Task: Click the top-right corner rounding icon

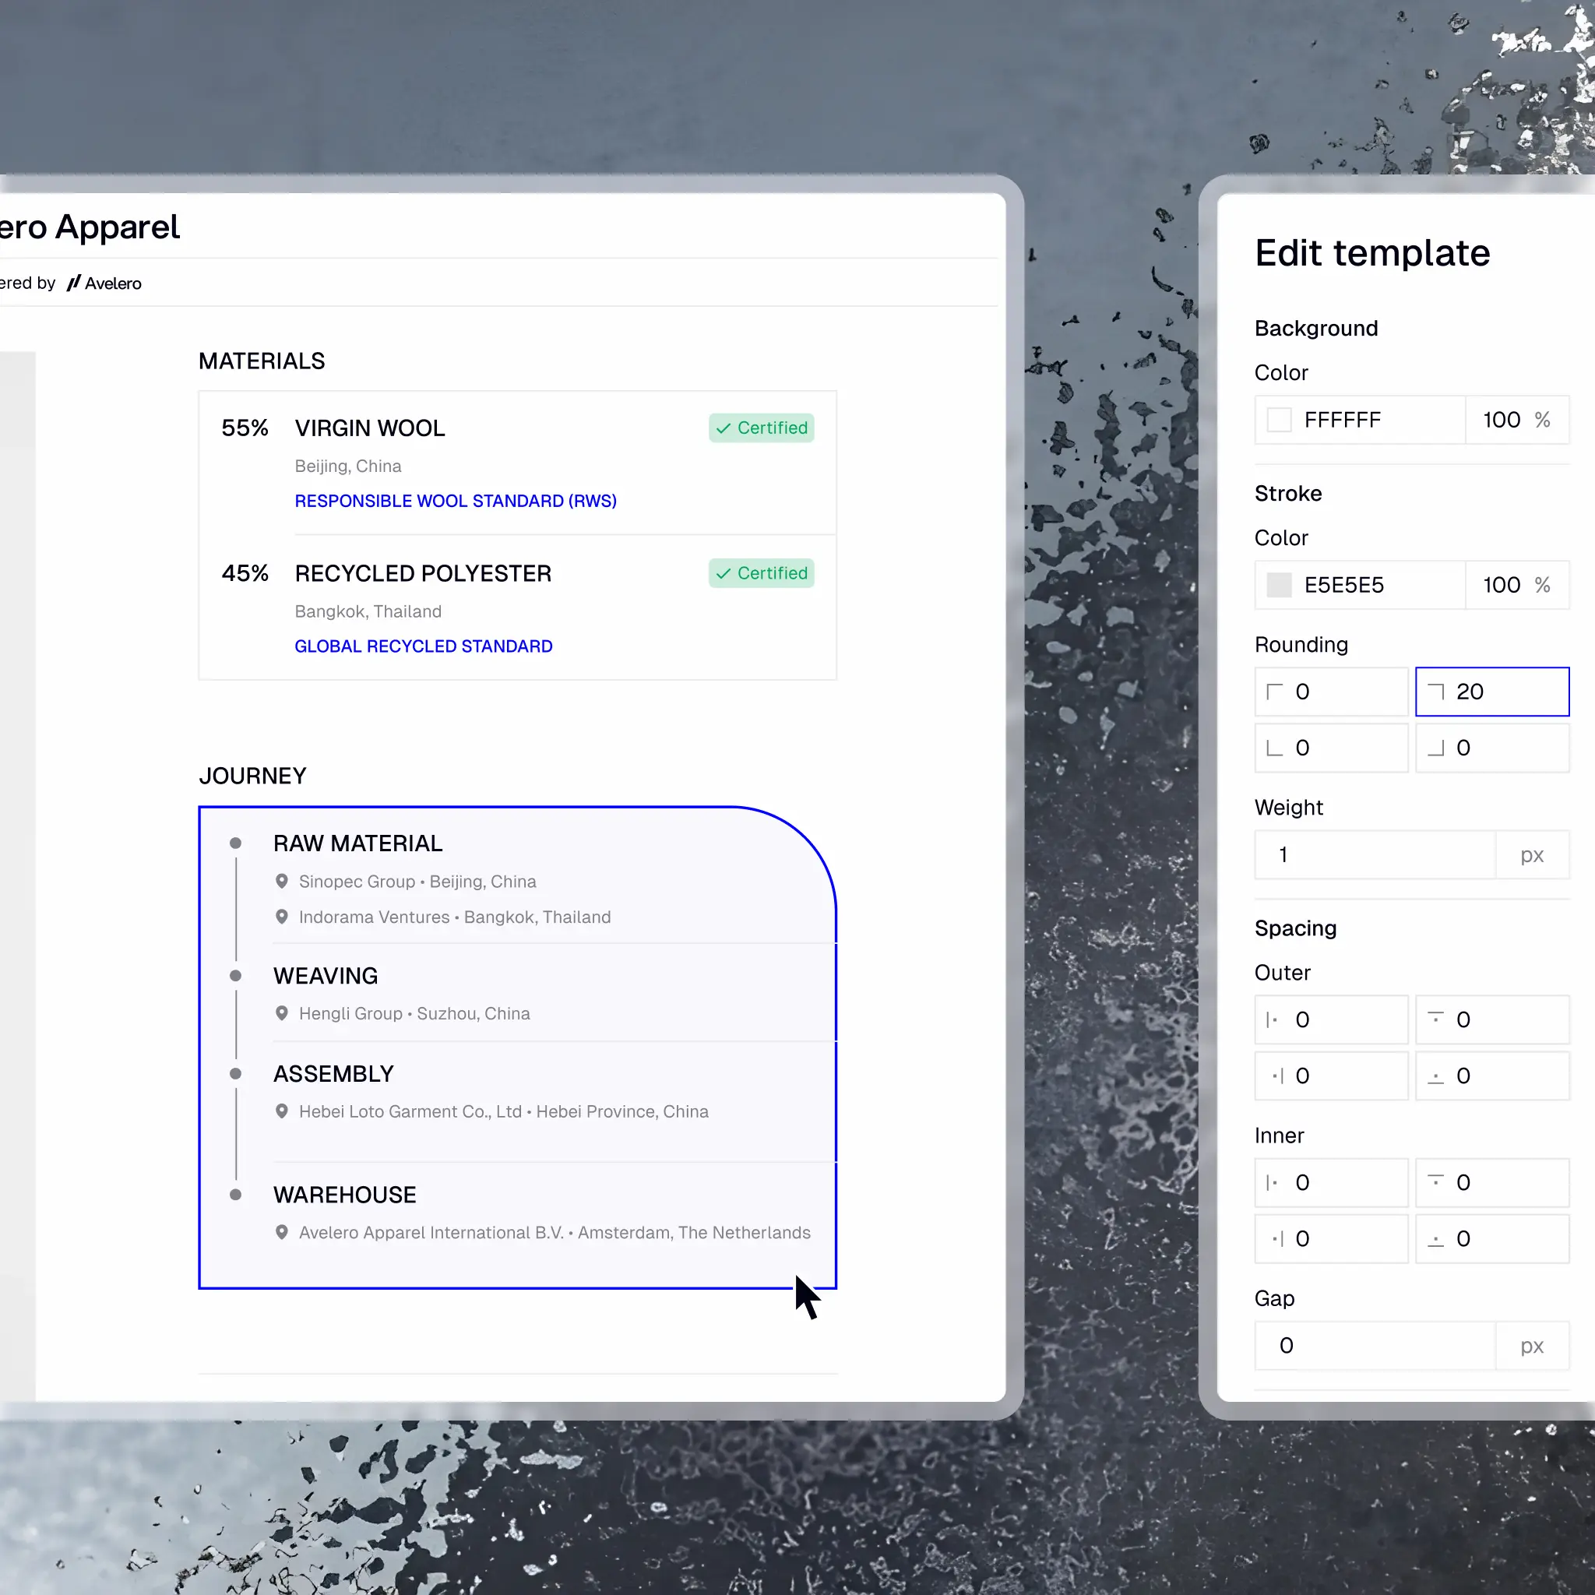Action: click(x=1435, y=692)
